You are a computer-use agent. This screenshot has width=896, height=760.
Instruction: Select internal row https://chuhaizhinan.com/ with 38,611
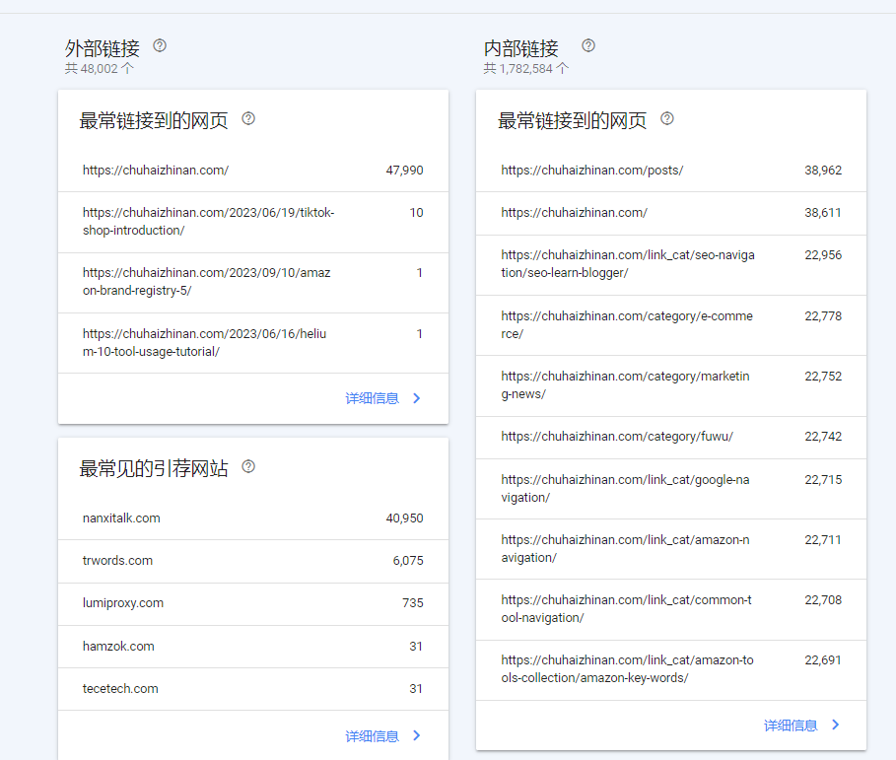(x=671, y=213)
